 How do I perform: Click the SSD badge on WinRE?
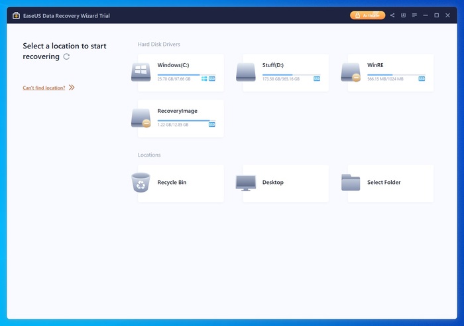coord(422,79)
